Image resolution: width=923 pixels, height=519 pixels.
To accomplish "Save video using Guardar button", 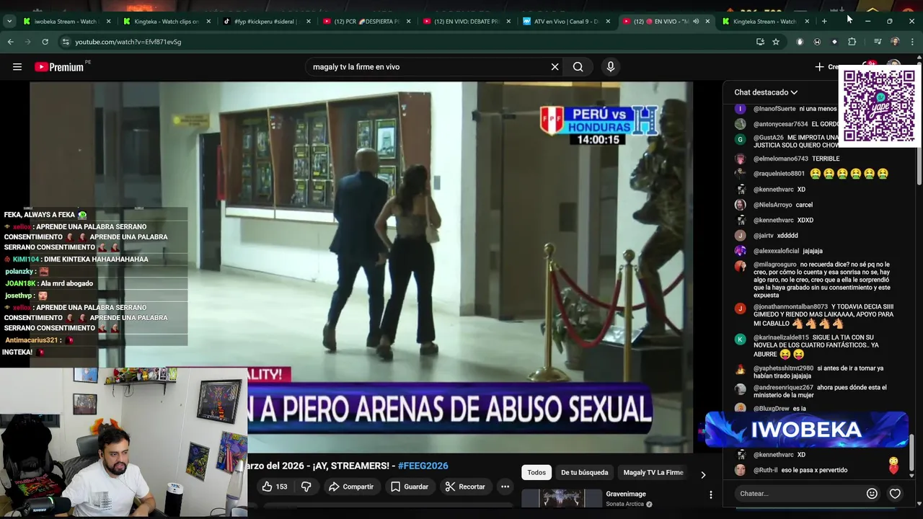I will (410, 487).
